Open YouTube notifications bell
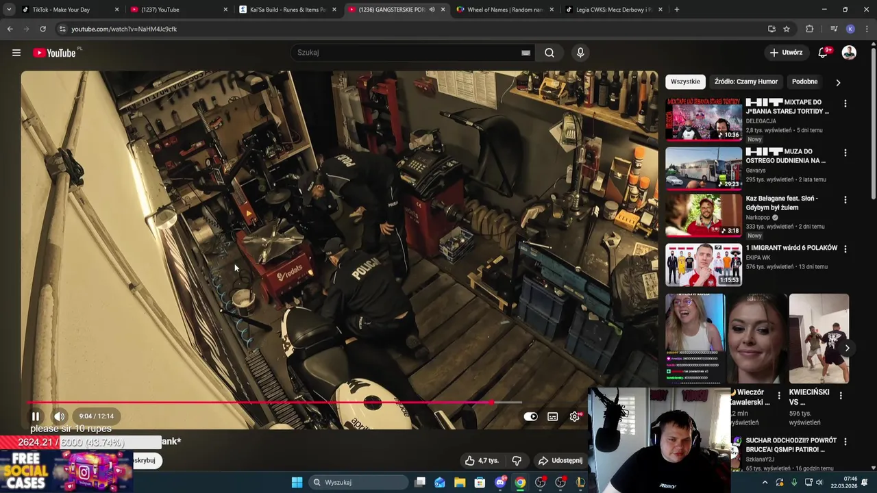 [x=823, y=53]
